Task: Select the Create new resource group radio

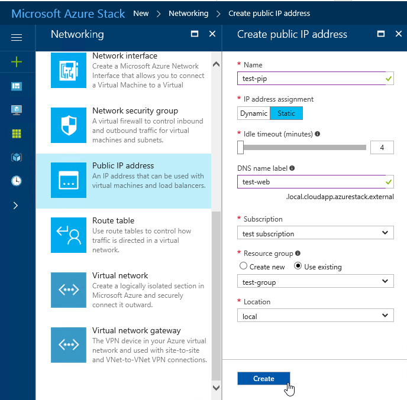Action: (x=243, y=266)
